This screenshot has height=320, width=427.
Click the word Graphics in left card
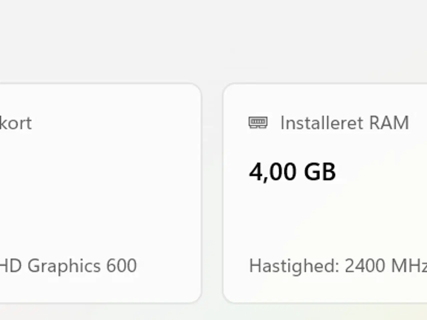64,266
